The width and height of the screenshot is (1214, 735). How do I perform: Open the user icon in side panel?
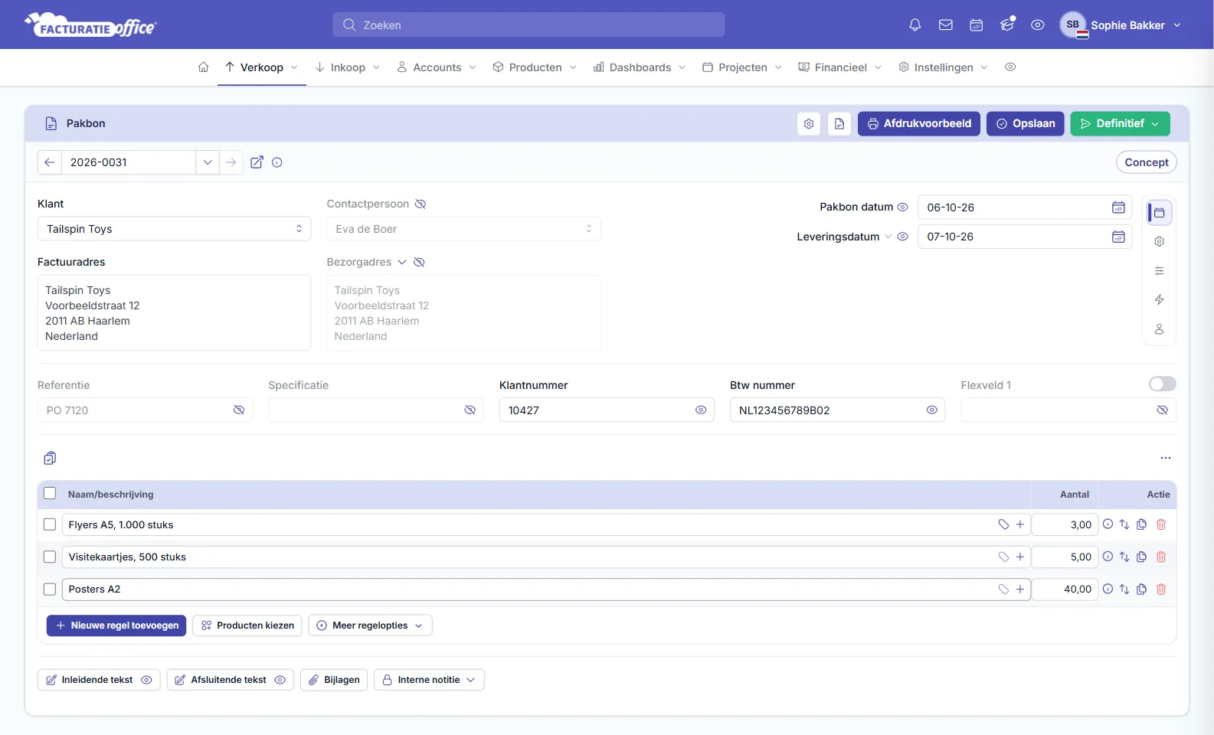tap(1160, 329)
